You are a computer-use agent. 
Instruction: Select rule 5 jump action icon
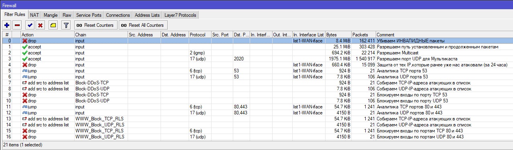coord(24,71)
